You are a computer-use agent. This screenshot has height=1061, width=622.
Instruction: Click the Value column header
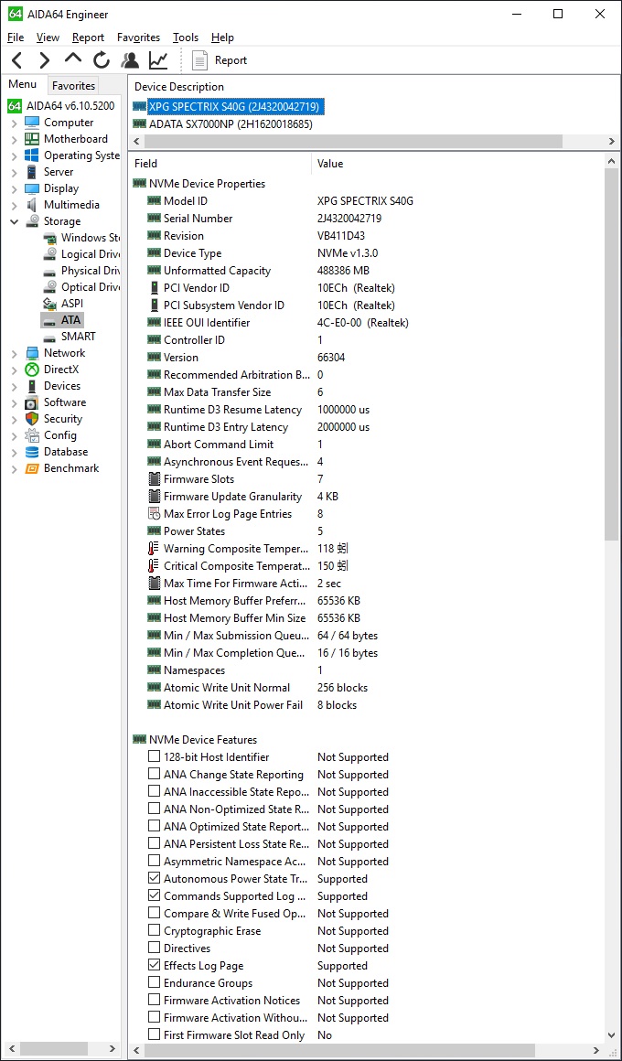coord(330,164)
